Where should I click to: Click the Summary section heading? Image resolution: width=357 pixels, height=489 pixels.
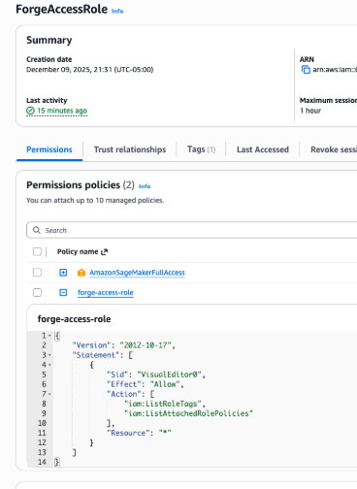tap(49, 40)
